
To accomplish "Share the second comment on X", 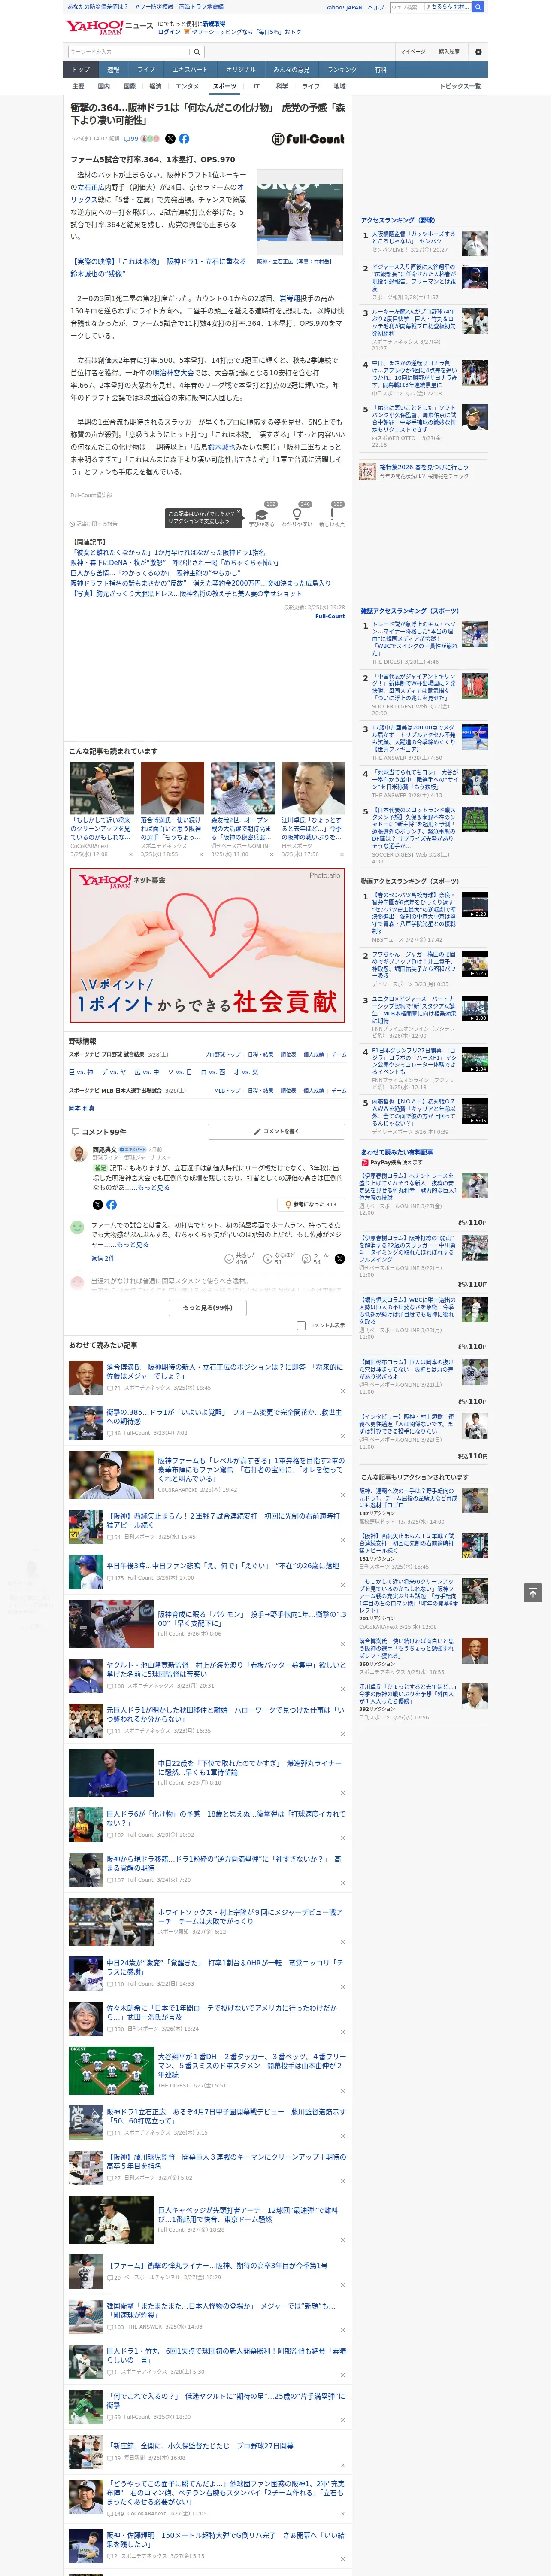I will coord(339,1258).
